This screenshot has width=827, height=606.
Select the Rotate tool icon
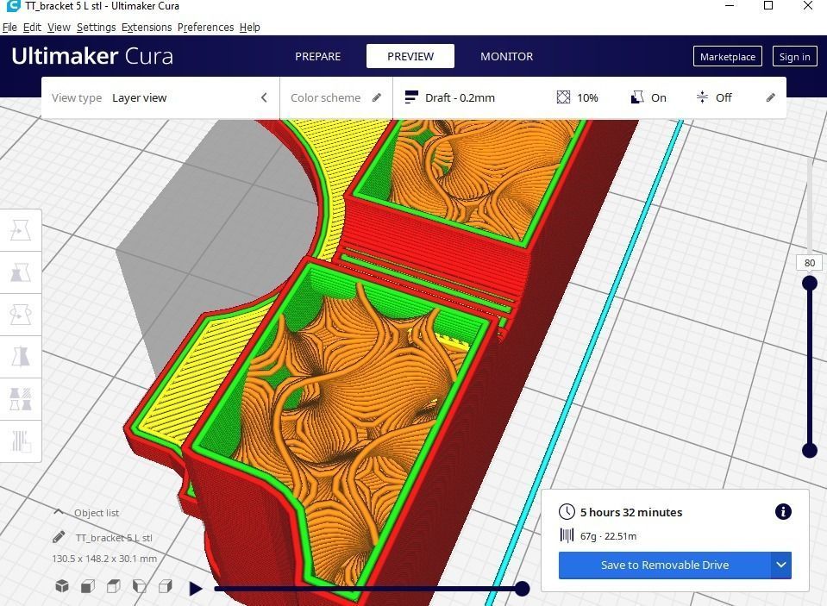pyautogui.click(x=20, y=315)
